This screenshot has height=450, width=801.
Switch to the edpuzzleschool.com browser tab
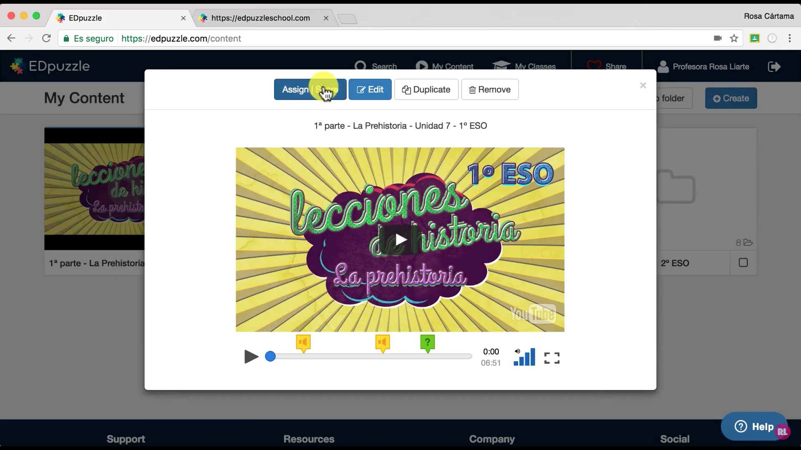point(260,18)
